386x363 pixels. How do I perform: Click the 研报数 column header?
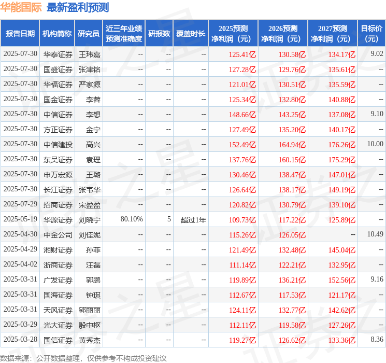(159, 34)
